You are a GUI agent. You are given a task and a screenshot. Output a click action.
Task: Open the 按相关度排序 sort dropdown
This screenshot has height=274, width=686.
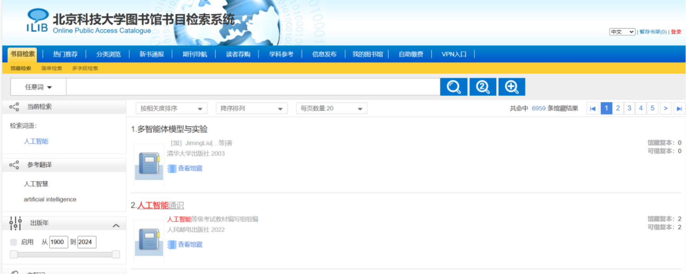point(171,108)
